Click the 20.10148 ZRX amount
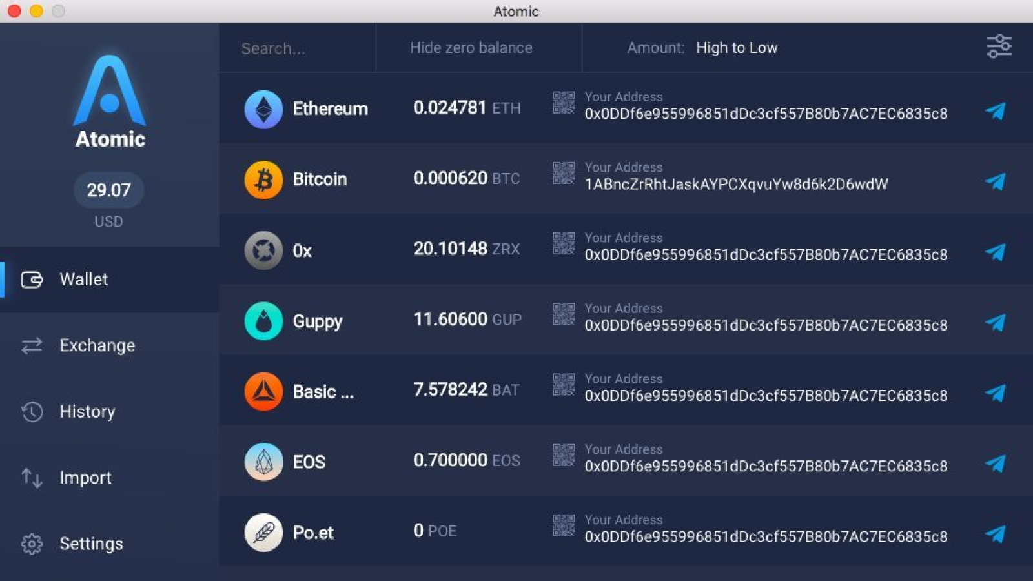1033x581 pixels. [x=467, y=249]
